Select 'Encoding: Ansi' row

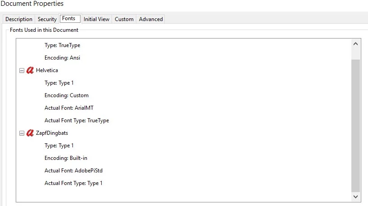62,58
